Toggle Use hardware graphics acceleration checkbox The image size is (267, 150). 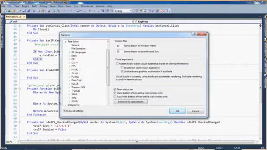click(122, 71)
